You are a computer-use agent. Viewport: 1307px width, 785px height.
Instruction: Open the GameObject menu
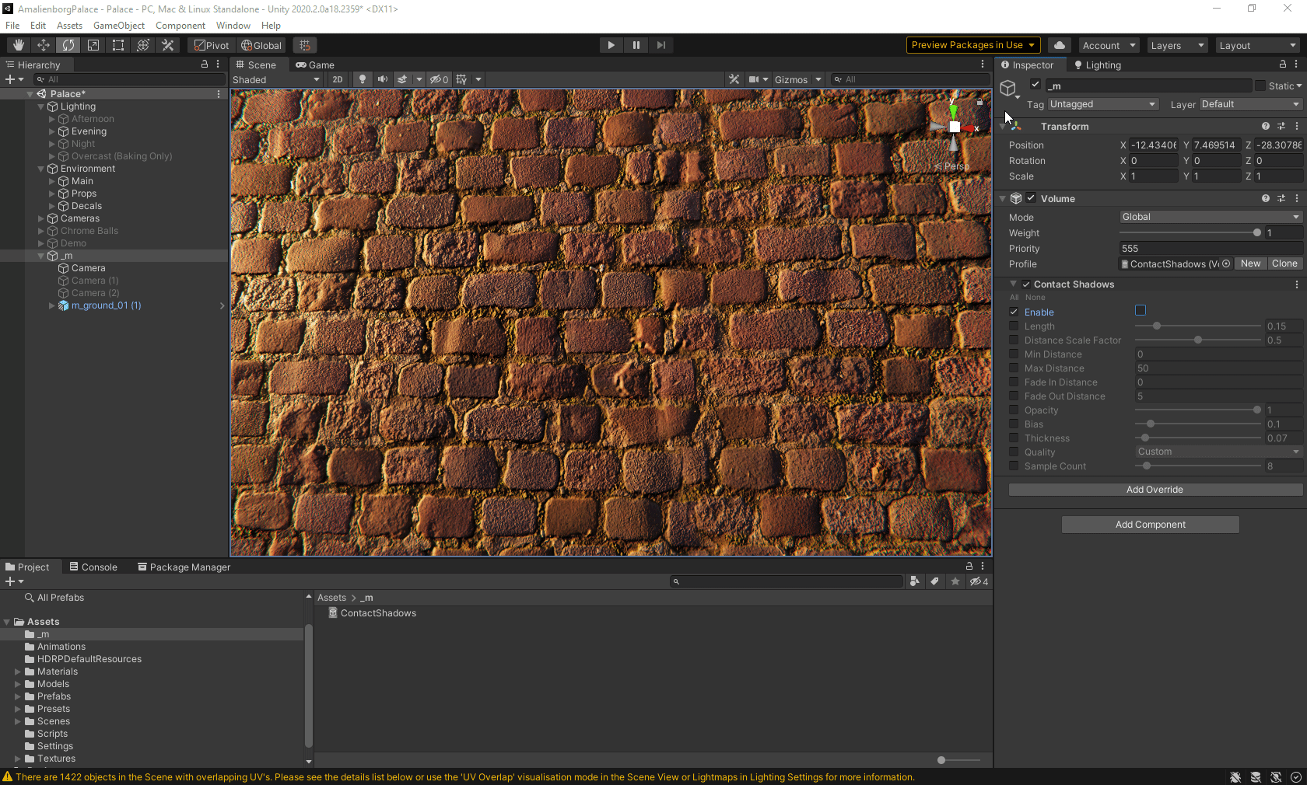pyautogui.click(x=118, y=26)
